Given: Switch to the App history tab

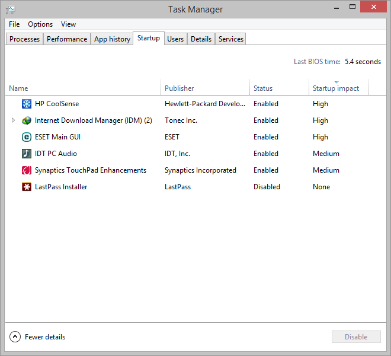Looking at the screenshot, I should (x=112, y=39).
